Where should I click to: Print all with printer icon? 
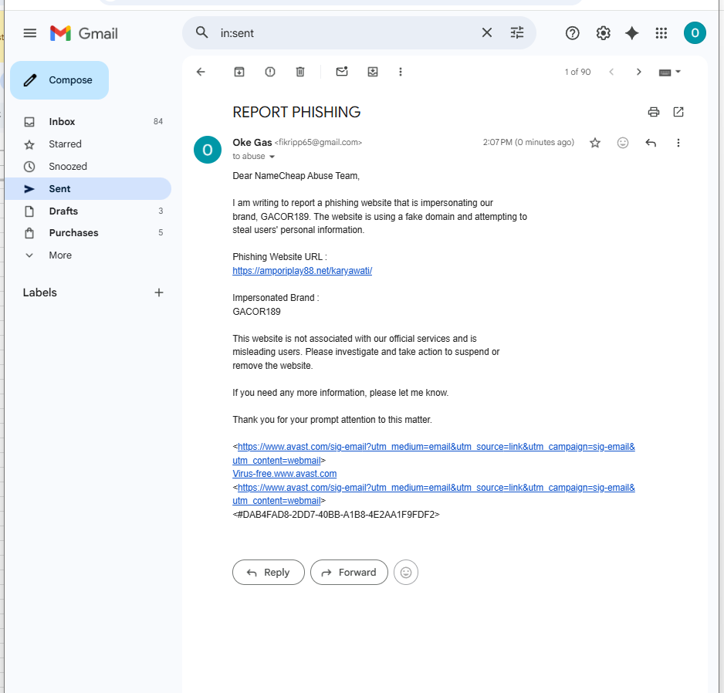[653, 112]
